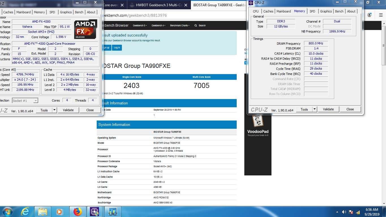Open the volume control in system tray
The width and height of the screenshot is (386, 217).
coord(344,212)
